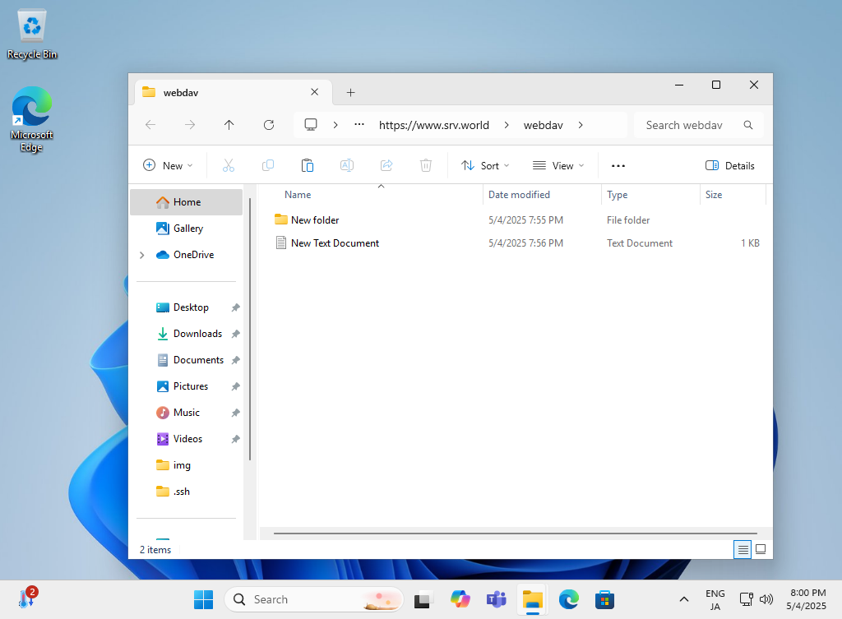842x619 pixels.
Task: Show collapsed path via address bar ellipsis
Action: (359, 125)
